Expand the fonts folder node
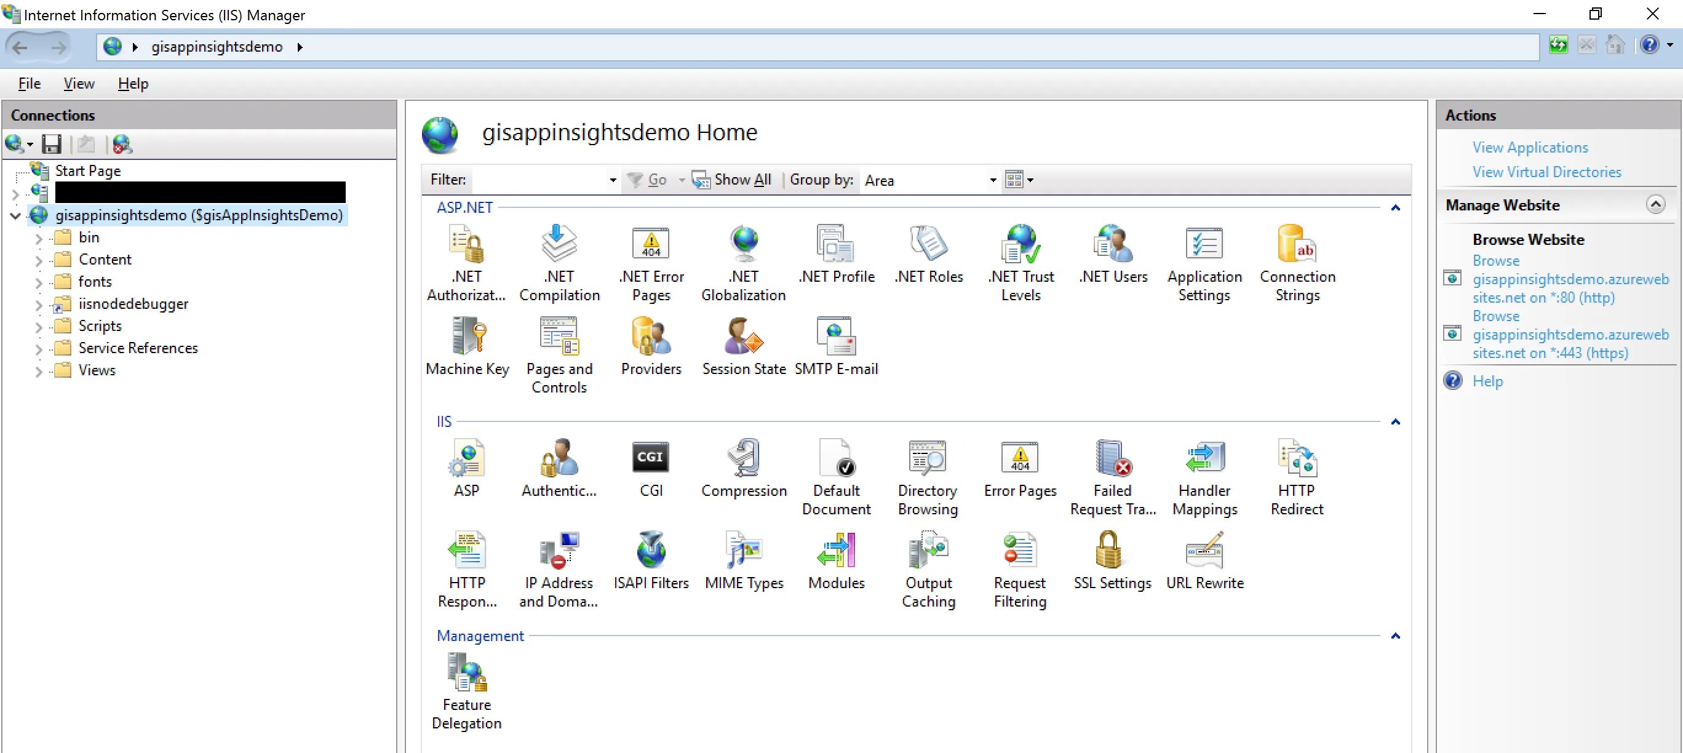Image resolution: width=1683 pixels, height=753 pixels. coord(38,283)
